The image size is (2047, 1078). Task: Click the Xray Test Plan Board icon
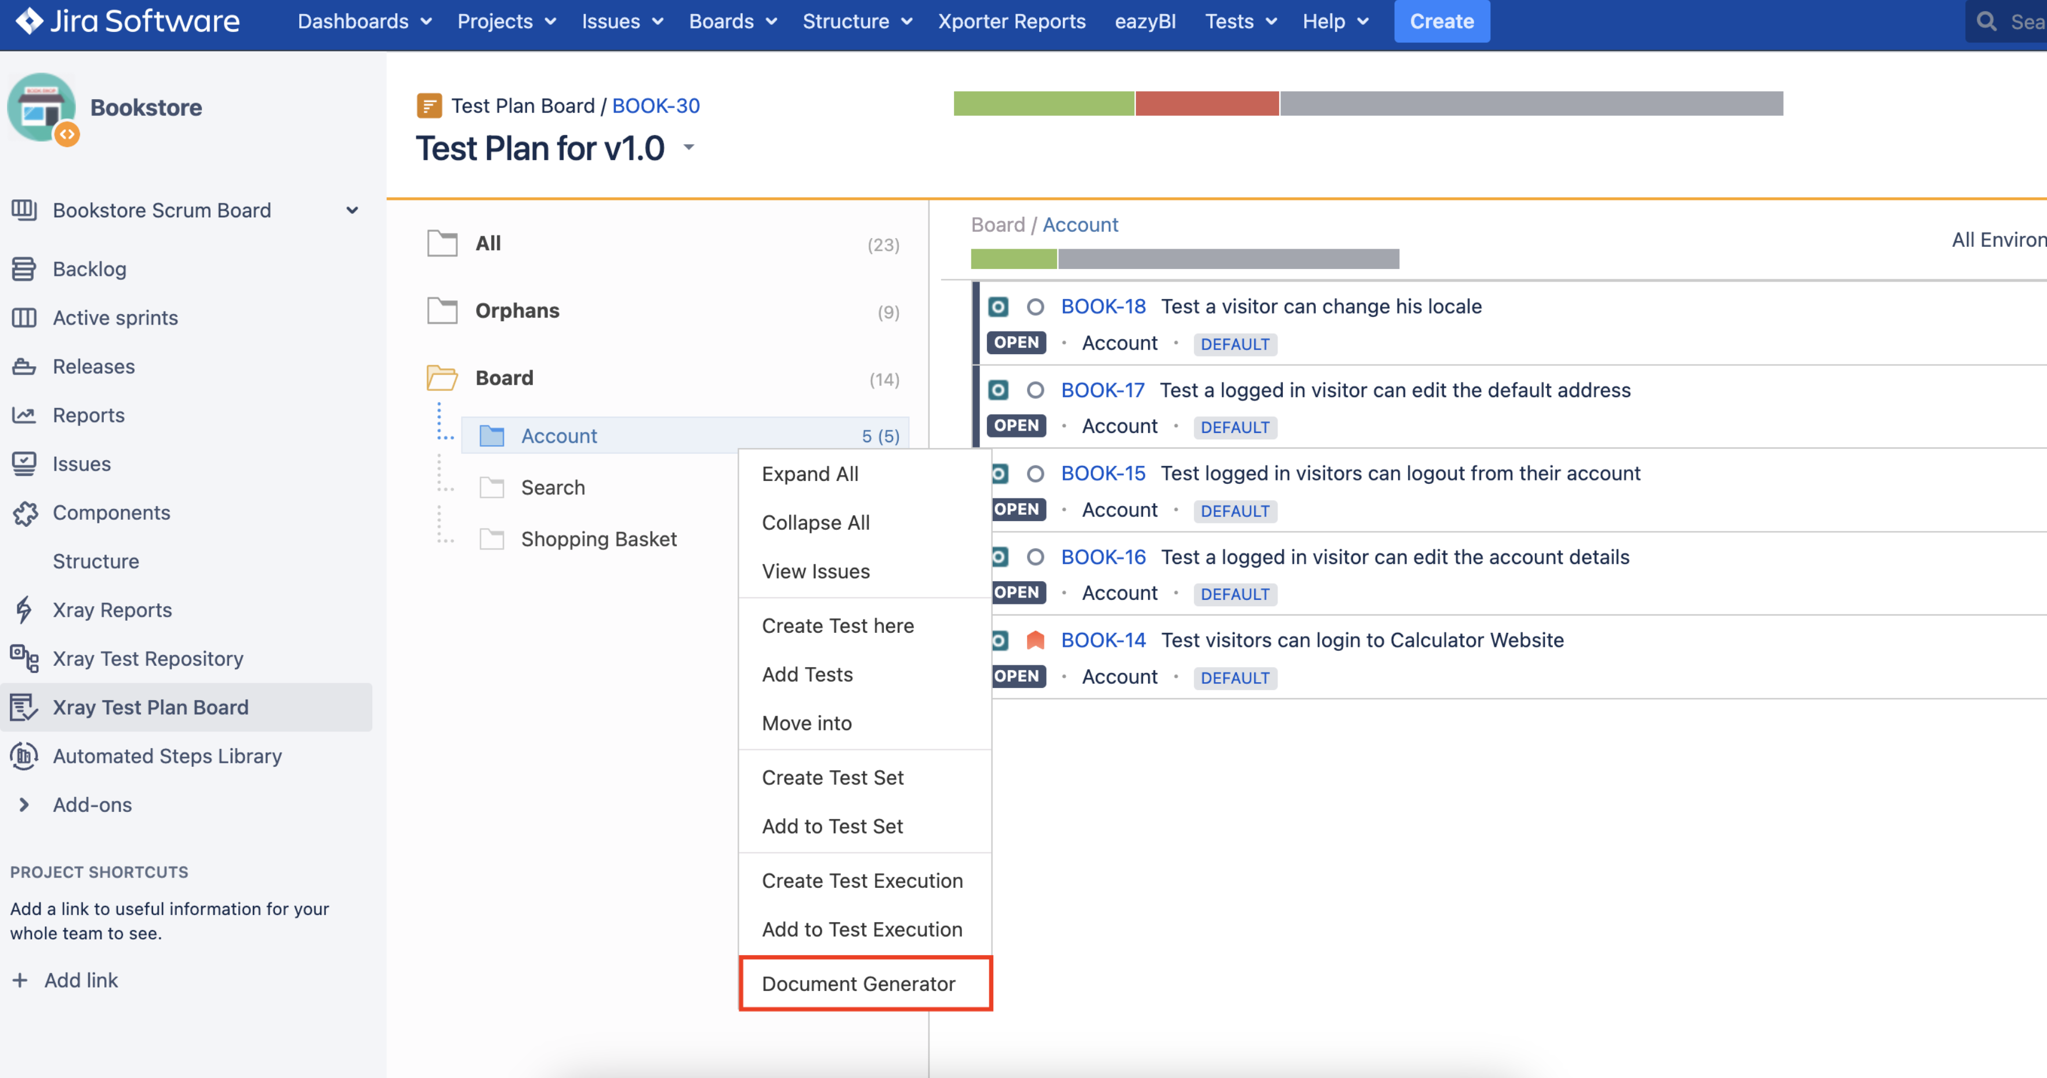point(24,707)
